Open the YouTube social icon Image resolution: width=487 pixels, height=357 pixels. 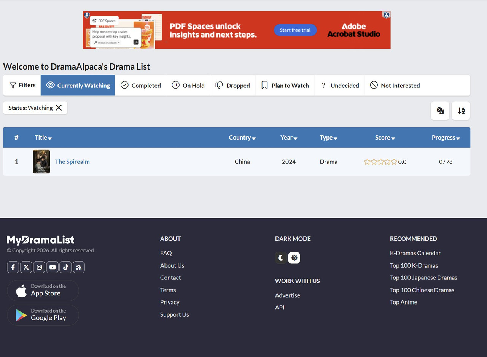(x=53, y=267)
